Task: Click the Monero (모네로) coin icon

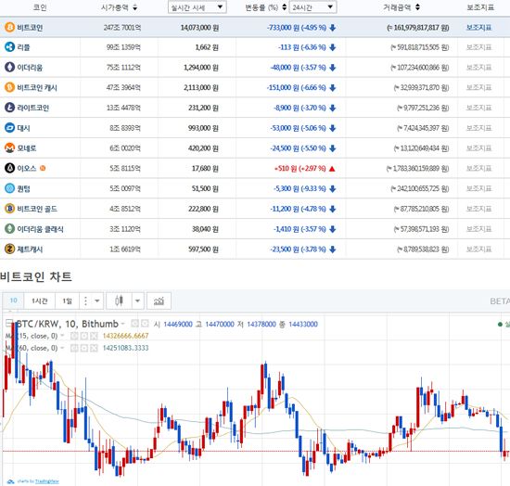Action: (x=10, y=148)
